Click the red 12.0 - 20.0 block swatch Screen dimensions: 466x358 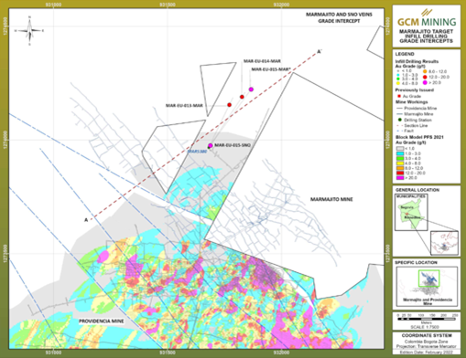tap(400, 173)
